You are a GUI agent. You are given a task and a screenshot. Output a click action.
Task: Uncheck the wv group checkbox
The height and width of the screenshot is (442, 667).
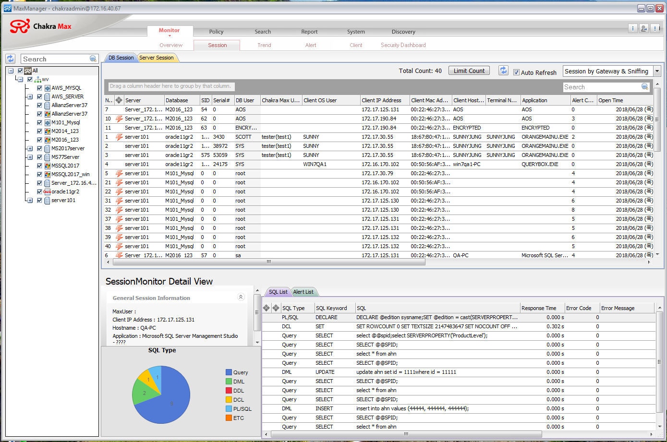(x=30, y=79)
